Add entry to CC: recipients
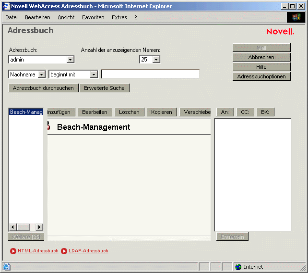This screenshot has width=308, height=273. point(245,112)
